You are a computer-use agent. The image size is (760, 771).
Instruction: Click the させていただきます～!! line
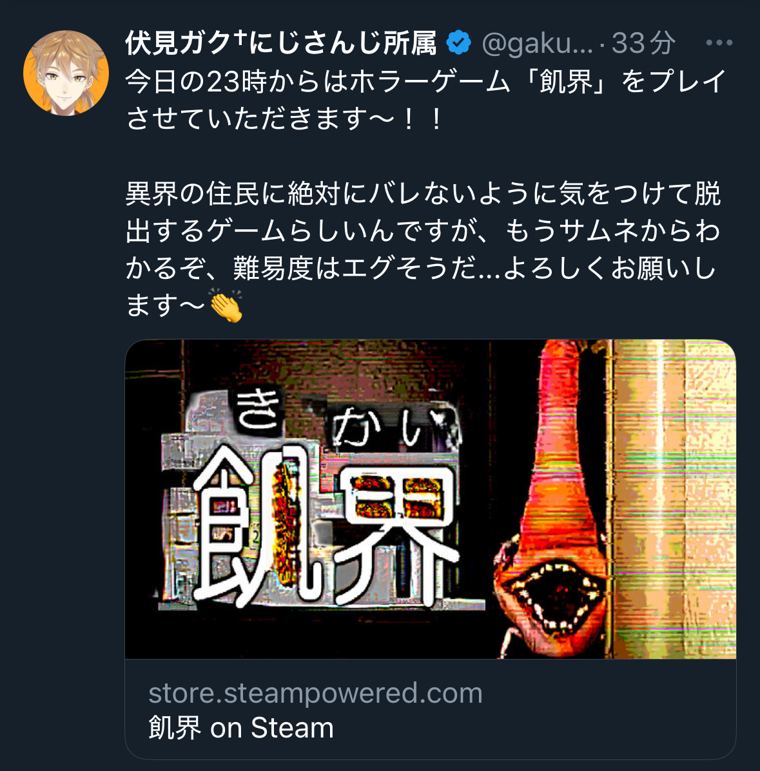284,119
